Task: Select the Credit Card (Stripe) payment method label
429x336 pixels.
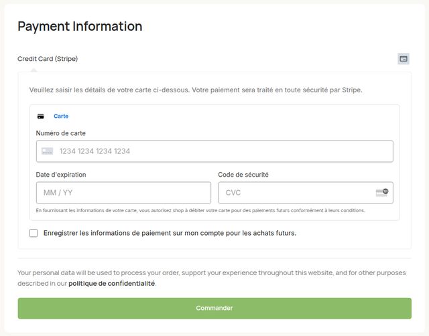Action: pos(48,59)
